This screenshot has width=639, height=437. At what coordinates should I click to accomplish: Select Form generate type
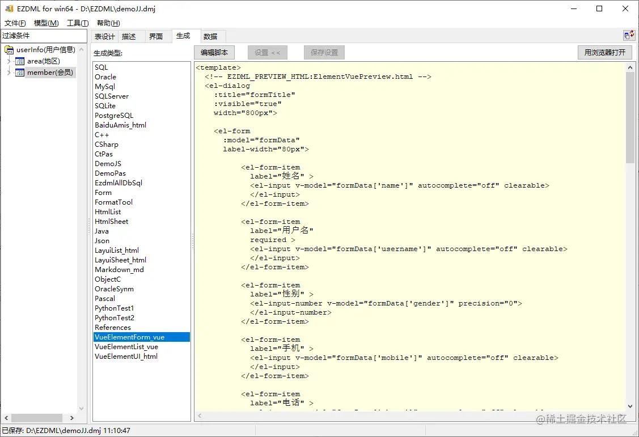(x=141, y=193)
